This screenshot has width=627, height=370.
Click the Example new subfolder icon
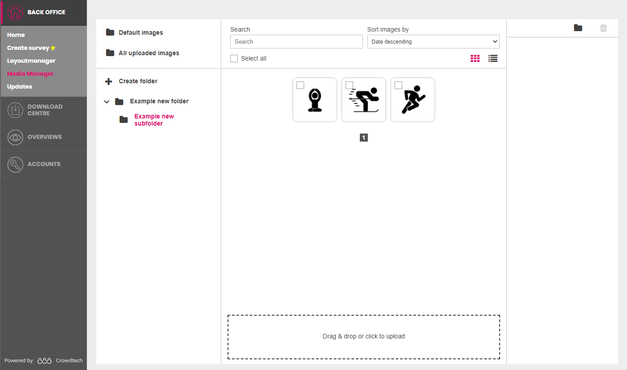pos(124,120)
